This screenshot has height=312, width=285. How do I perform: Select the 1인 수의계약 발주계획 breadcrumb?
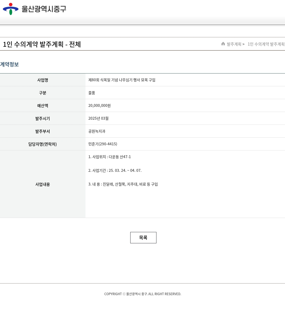pyautogui.click(x=266, y=44)
